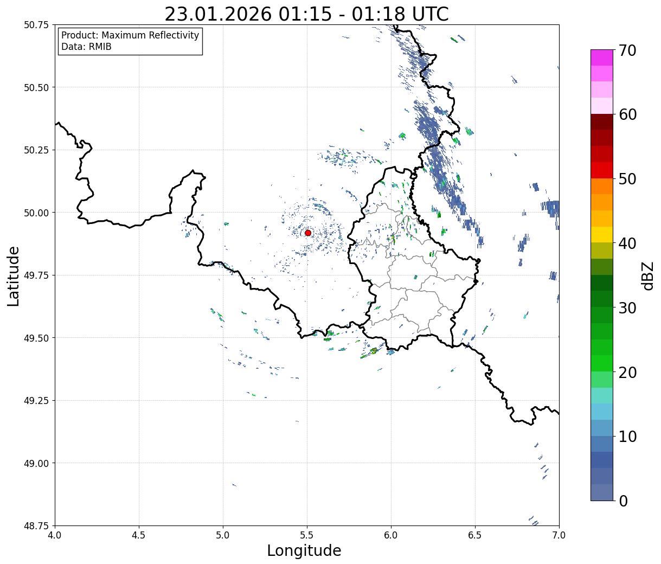Click the 40 tick on colorbar
Screen dimensions: 661x564
[x=627, y=243]
